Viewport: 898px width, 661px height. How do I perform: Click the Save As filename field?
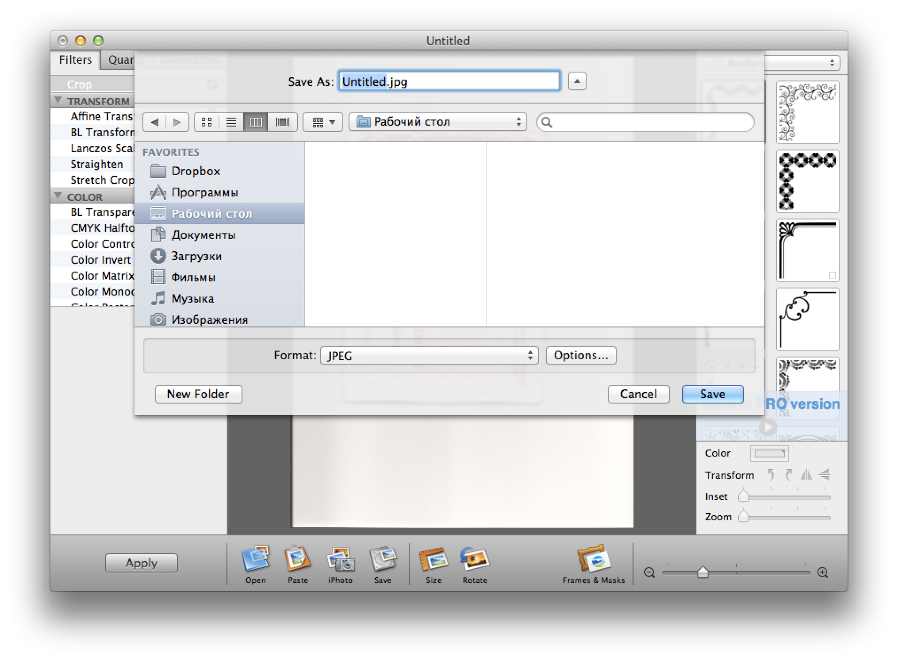(x=449, y=81)
